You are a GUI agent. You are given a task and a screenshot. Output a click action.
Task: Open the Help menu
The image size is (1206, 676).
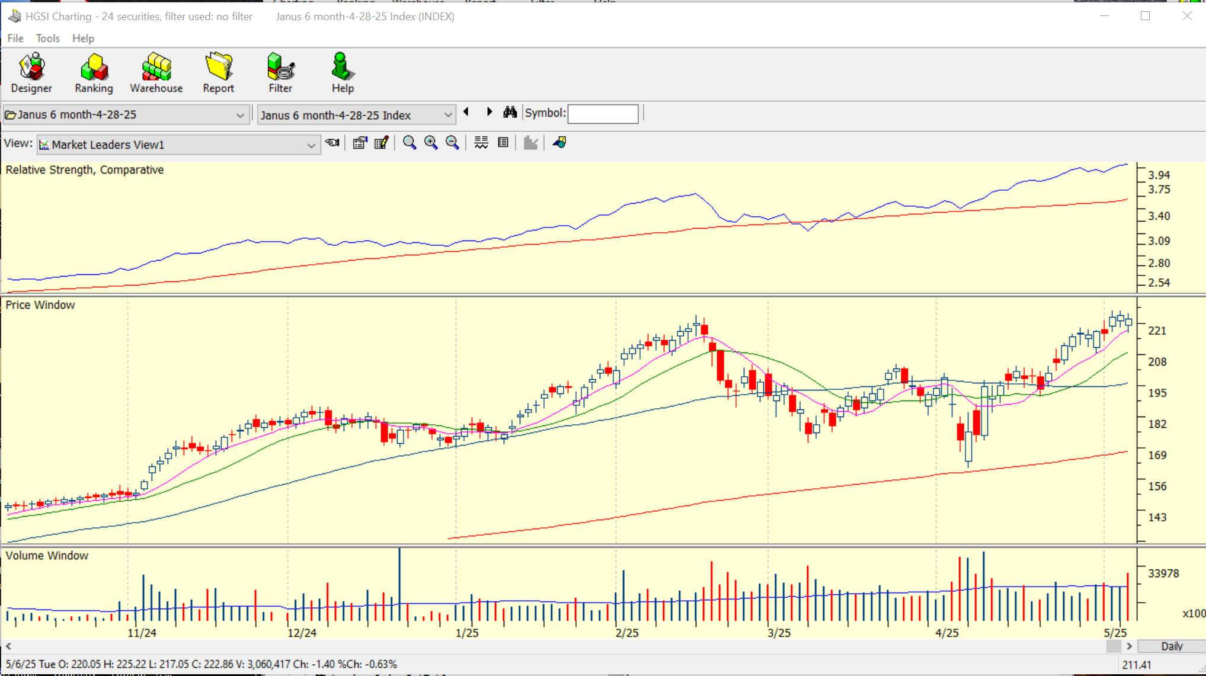83,38
